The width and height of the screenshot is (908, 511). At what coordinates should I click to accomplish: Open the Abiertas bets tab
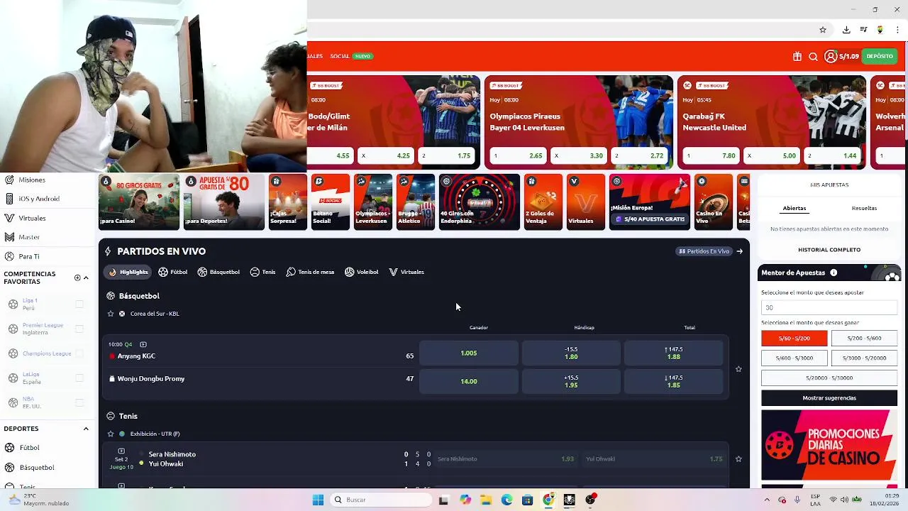(x=794, y=208)
